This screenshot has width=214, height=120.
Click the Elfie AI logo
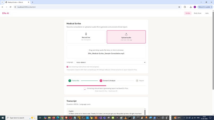(6, 13)
